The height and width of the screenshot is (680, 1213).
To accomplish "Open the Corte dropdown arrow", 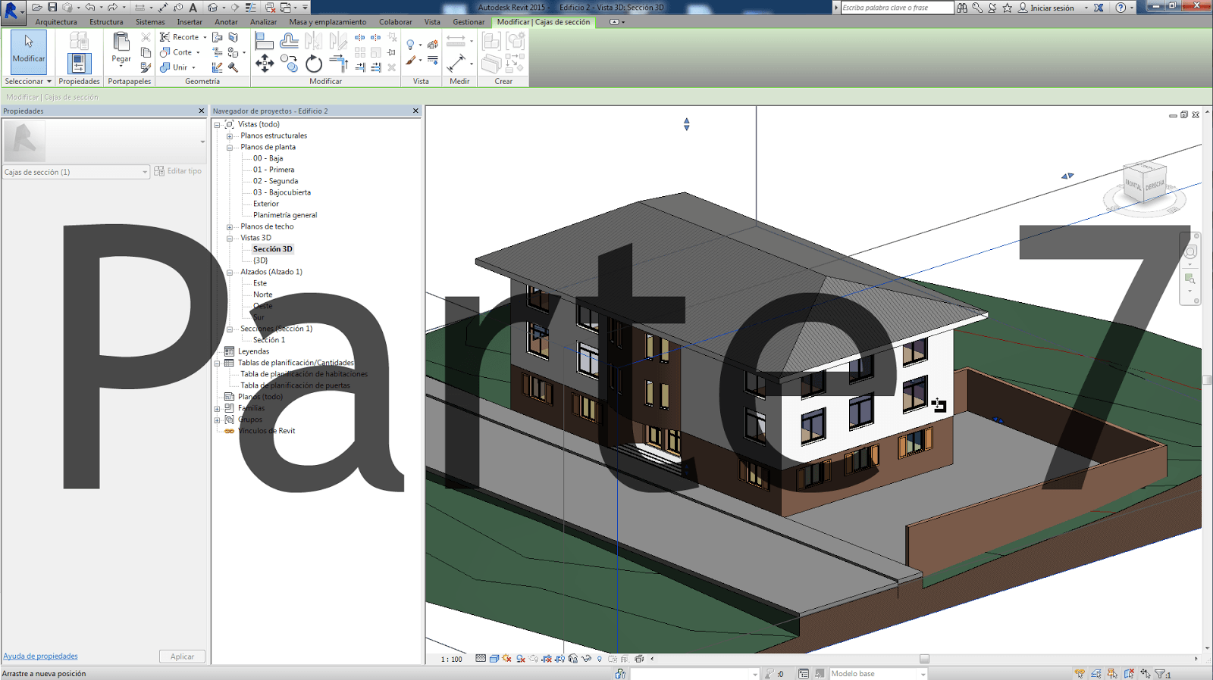I will [x=198, y=52].
